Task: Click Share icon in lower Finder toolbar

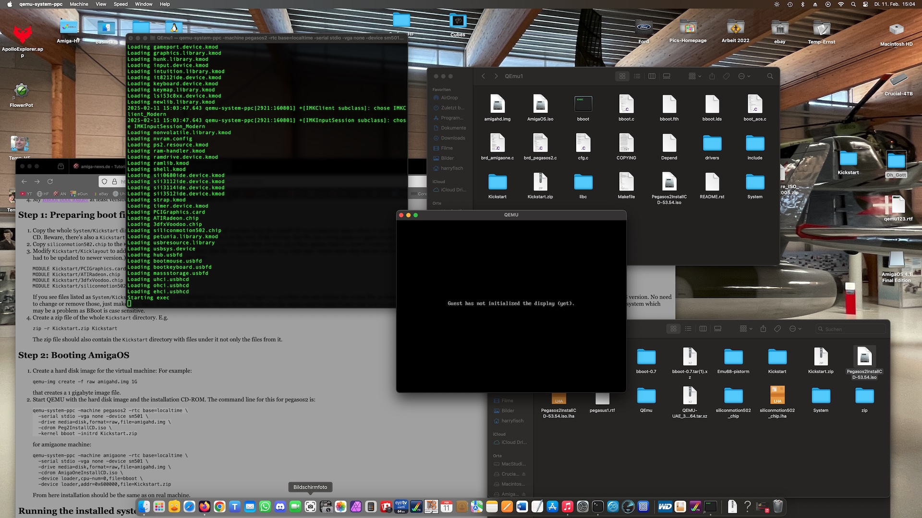Action: coord(763,329)
